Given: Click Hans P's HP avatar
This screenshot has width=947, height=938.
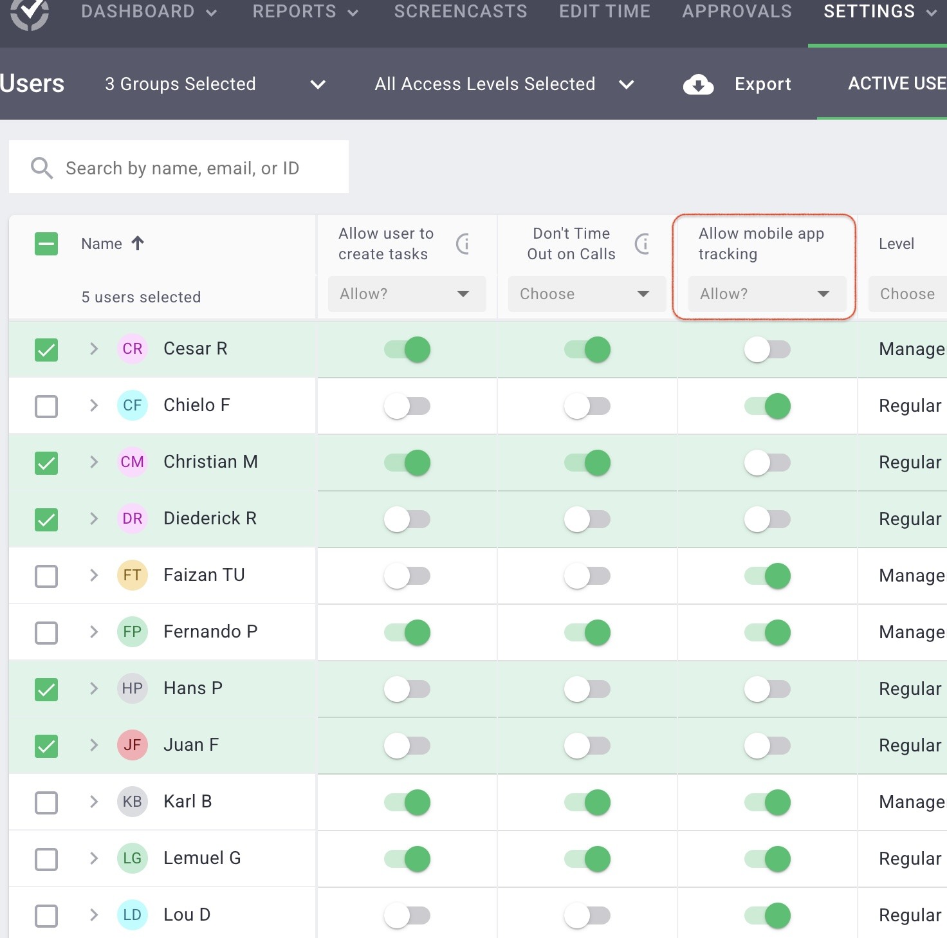Looking at the screenshot, I should tap(133, 688).
